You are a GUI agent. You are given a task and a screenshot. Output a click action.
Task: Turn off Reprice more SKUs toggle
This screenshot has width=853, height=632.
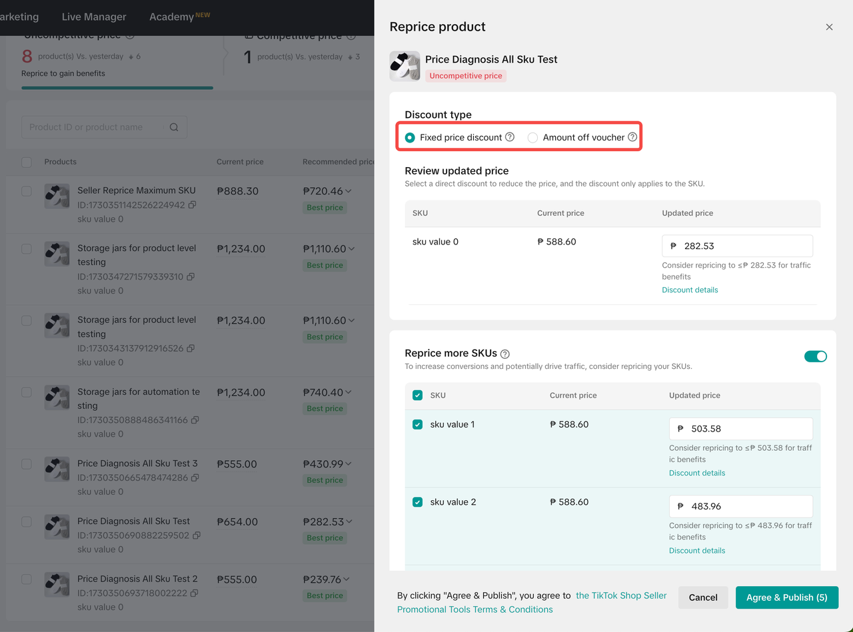[815, 356]
